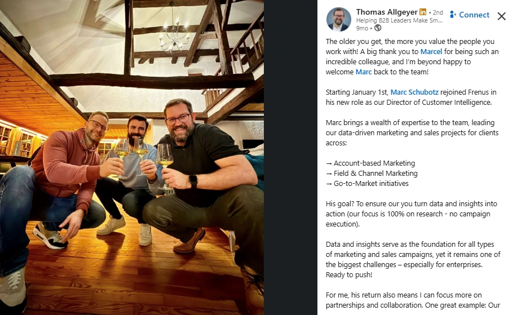
Task: Click the dark backdrop beside the photo
Action: (x=290, y=157)
